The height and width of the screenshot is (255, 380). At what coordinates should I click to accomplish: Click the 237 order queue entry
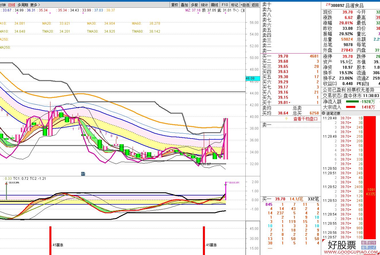tap(280, 213)
